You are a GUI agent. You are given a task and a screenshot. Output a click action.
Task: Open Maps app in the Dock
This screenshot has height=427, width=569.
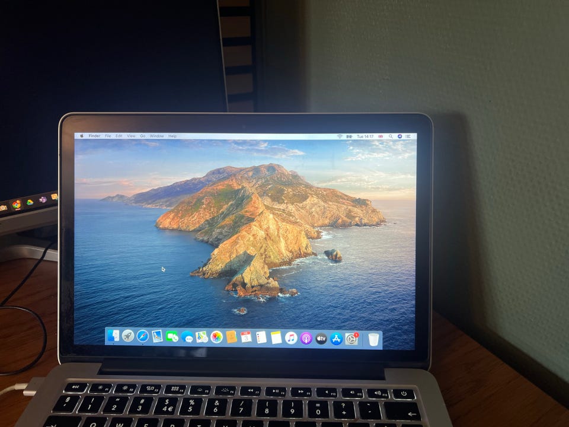pos(202,337)
